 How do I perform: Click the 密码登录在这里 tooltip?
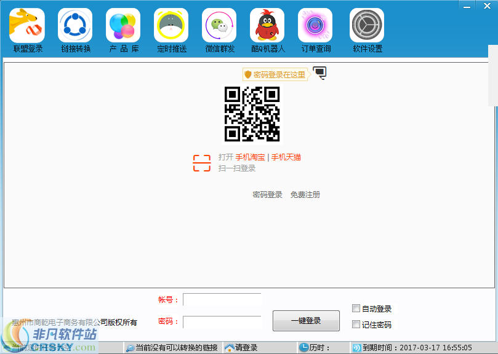tap(276, 74)
